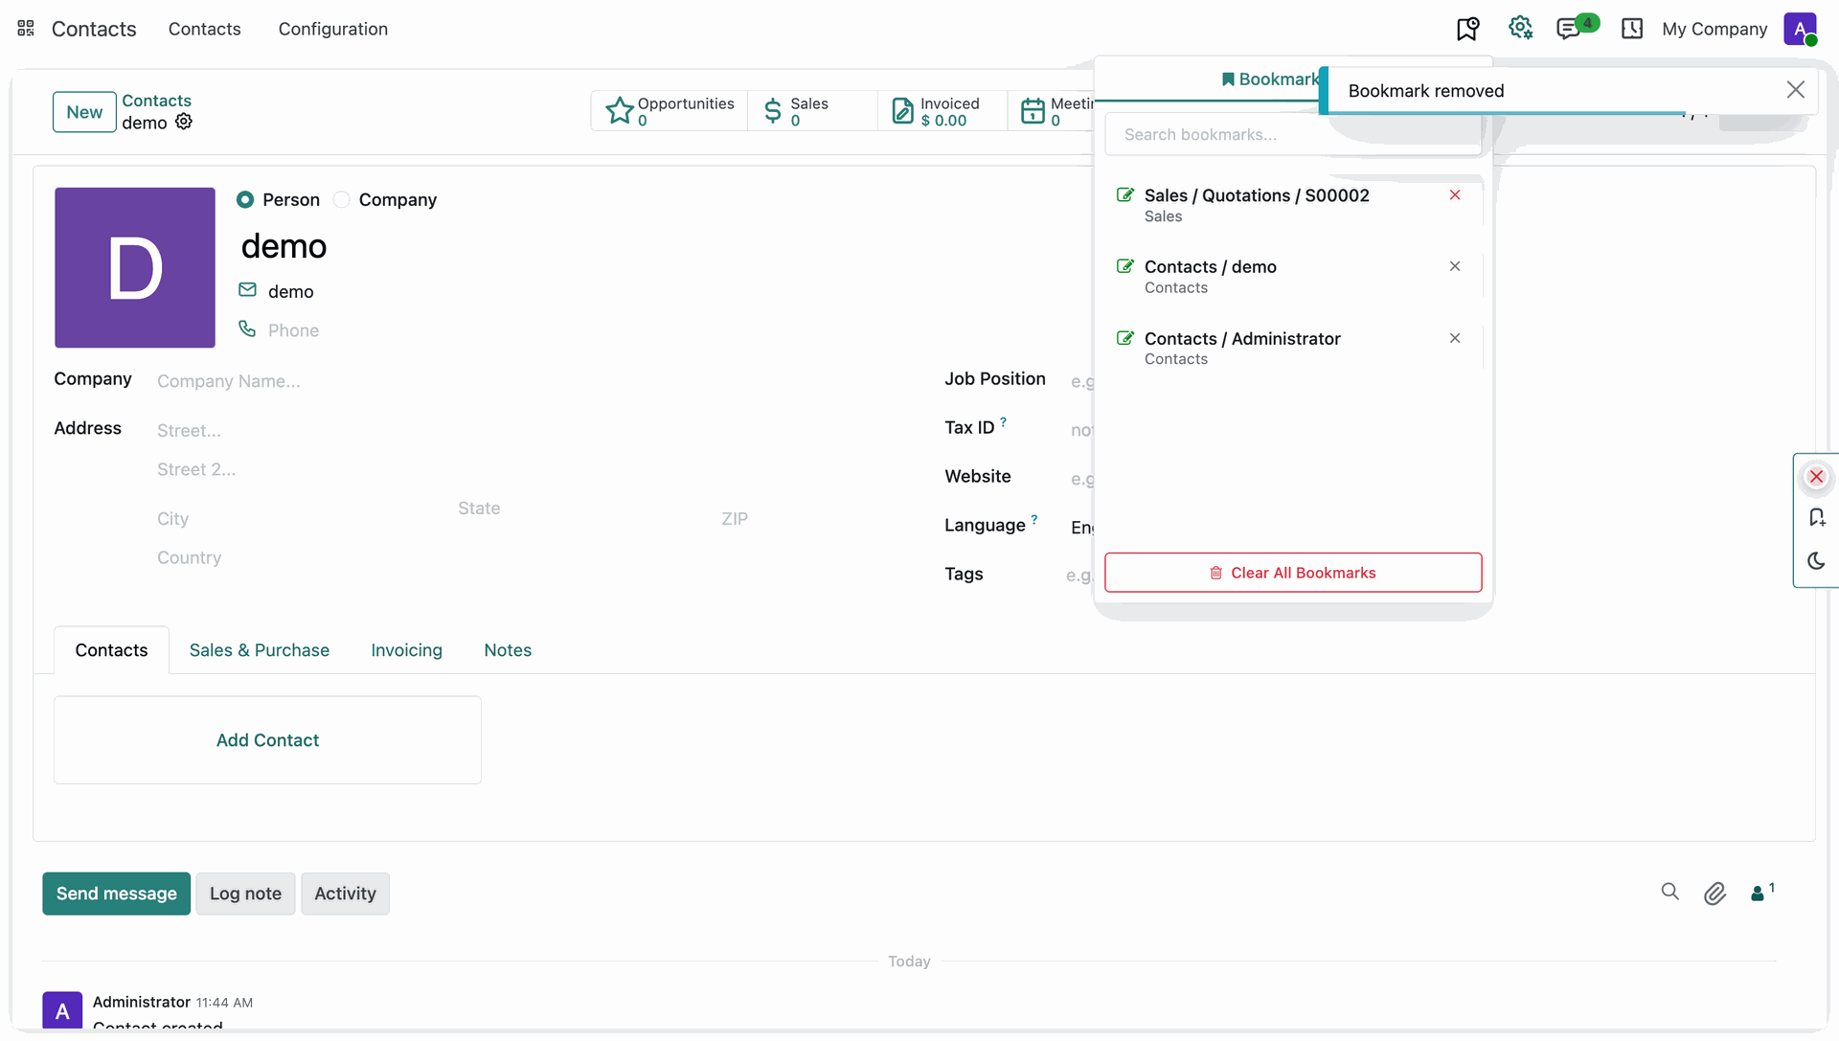This screenshot has width=1839, height=1041.
Task: Switch to the Sales & Purchase tab
Action: (x=260, y=650)
